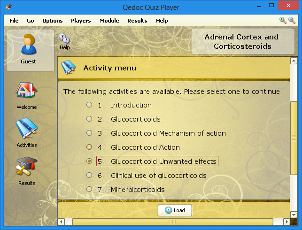Viewport: 302px width, 230px height.
Task: Click the vertical scrollbar thumb
Action: coord(294,138)
